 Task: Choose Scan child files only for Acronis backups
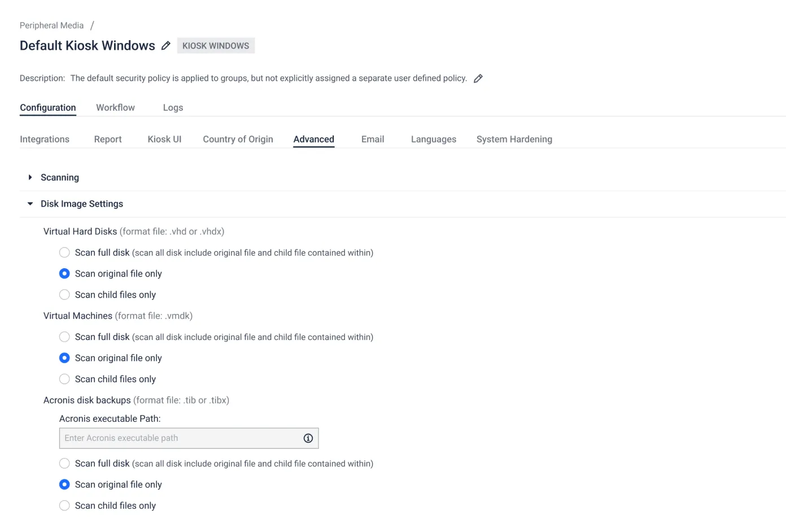tap(65, 505)
